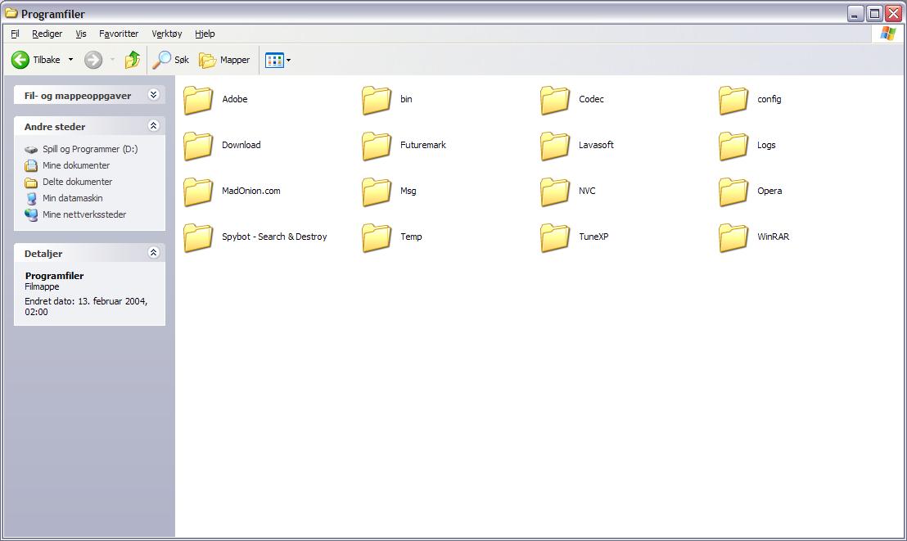
Task: Toggle the Mapper folders pane button
Action: coord(224,60)
